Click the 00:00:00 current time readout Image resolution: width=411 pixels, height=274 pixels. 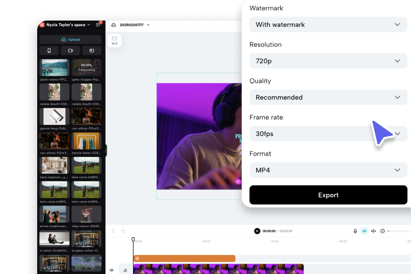[x=269, y=231]
